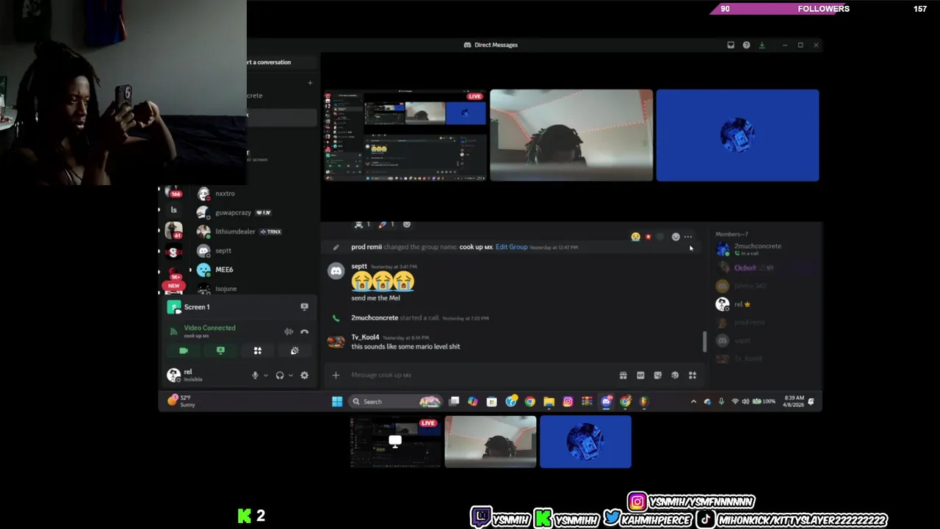940x529 pixels.
Task: Open the taskbar clock showing 8:39 AM
Action: tap(792, 401)
